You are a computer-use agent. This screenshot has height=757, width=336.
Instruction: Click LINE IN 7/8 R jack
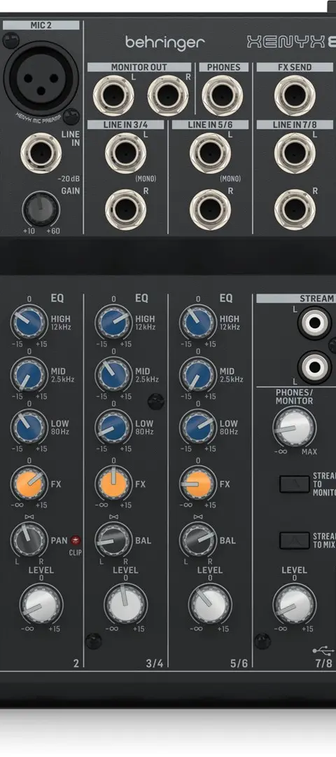click(295, 209)
